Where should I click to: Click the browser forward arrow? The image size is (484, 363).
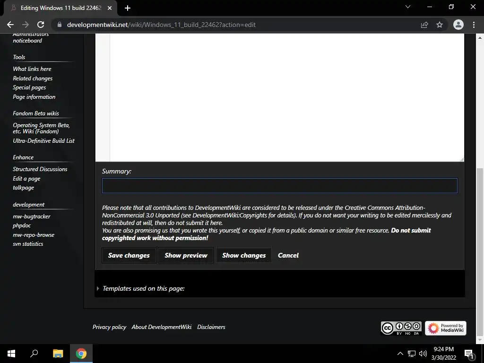coord(26,25)
